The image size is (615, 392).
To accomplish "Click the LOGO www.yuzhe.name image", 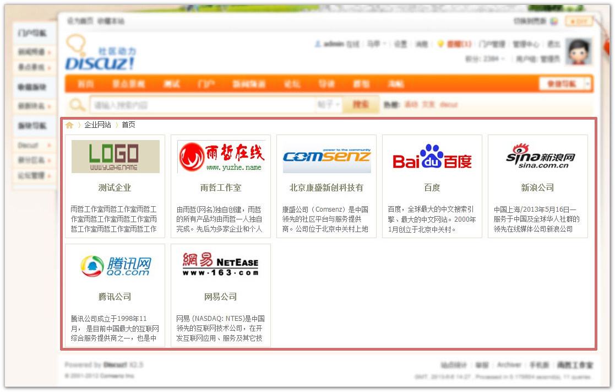I will click(x=115, y=157).
